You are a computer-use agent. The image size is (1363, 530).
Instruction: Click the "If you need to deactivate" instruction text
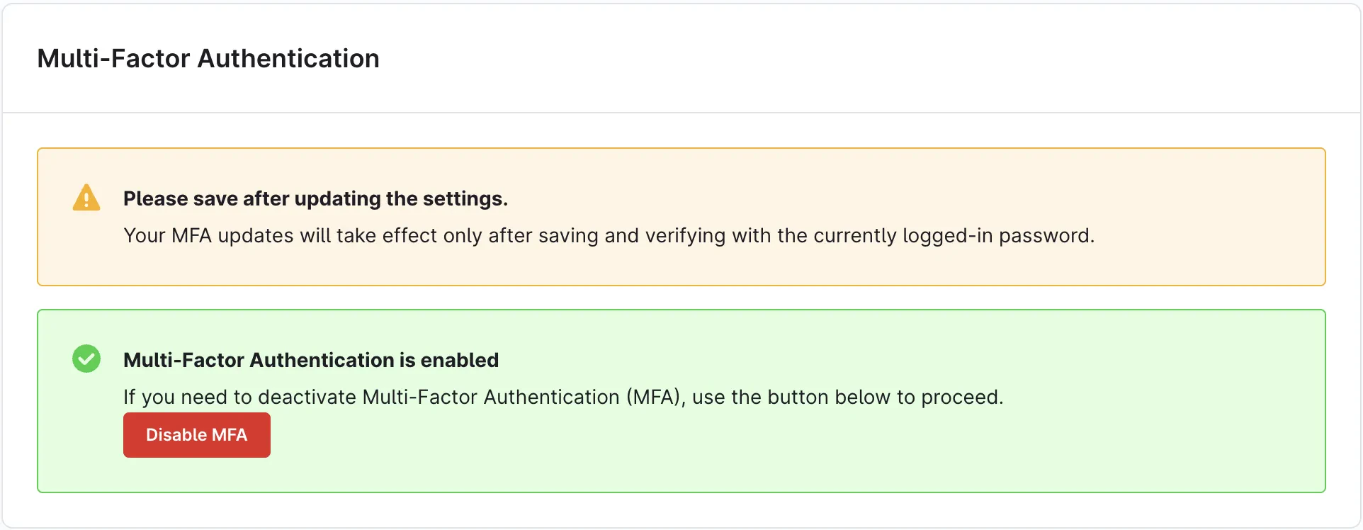click(x=563, y=397)
